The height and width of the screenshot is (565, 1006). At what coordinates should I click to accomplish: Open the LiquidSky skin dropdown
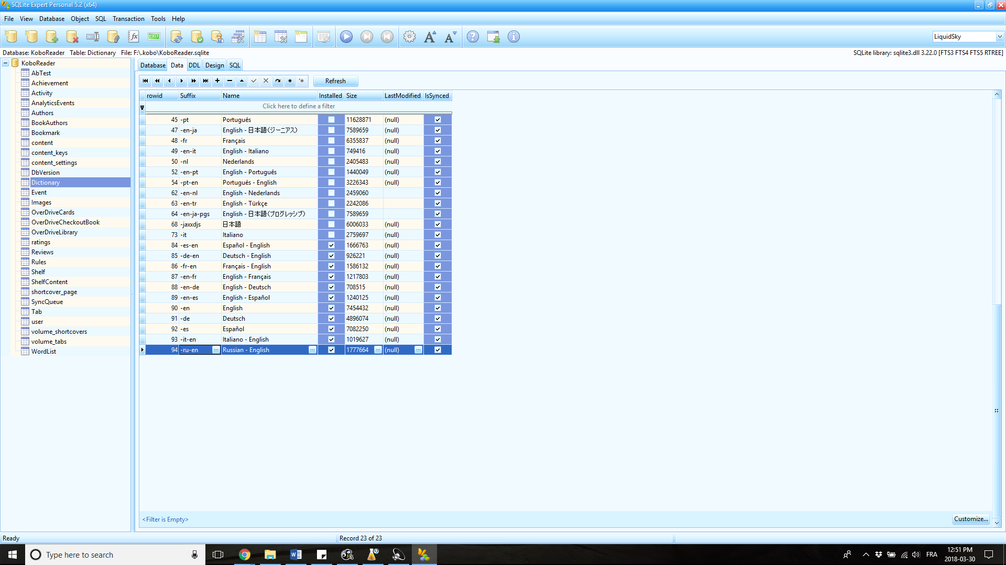999,37
